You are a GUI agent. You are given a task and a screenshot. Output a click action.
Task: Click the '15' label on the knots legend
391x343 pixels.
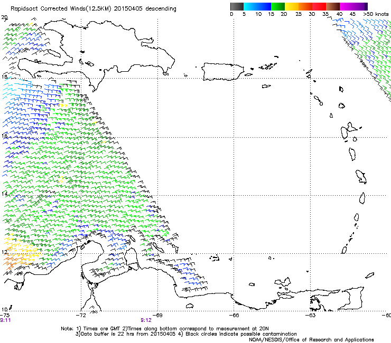271,14
